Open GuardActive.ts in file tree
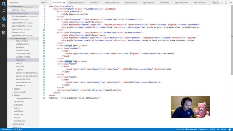The height and width of the screenshot is (131, 233). [22, 51]
